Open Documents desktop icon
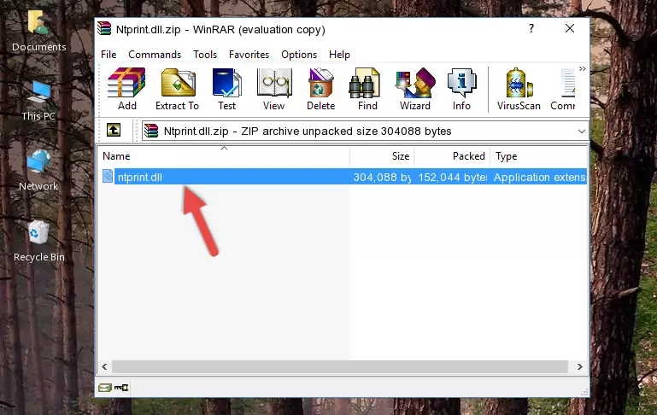Image resolution: width=657 pixels, height=415 pixels. (x=39, y=31)
